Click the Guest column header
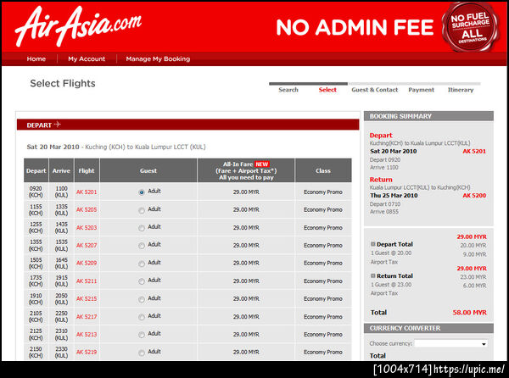 click(148, 170)
